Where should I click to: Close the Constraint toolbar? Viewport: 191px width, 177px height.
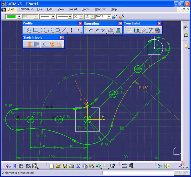click(x=160, y=23)
